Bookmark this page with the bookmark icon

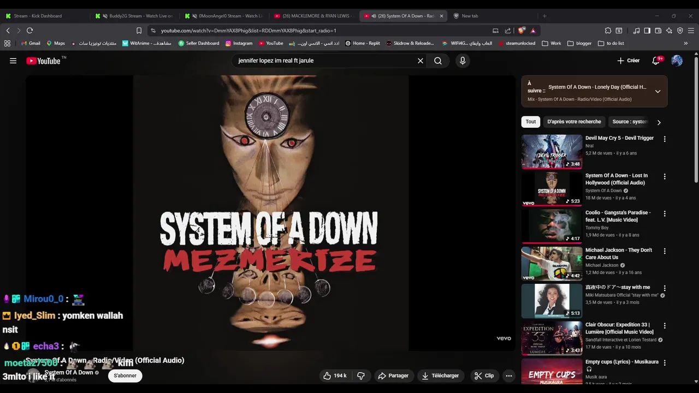[139, 31]
